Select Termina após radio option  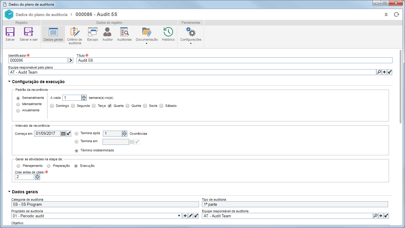(76, 134)
